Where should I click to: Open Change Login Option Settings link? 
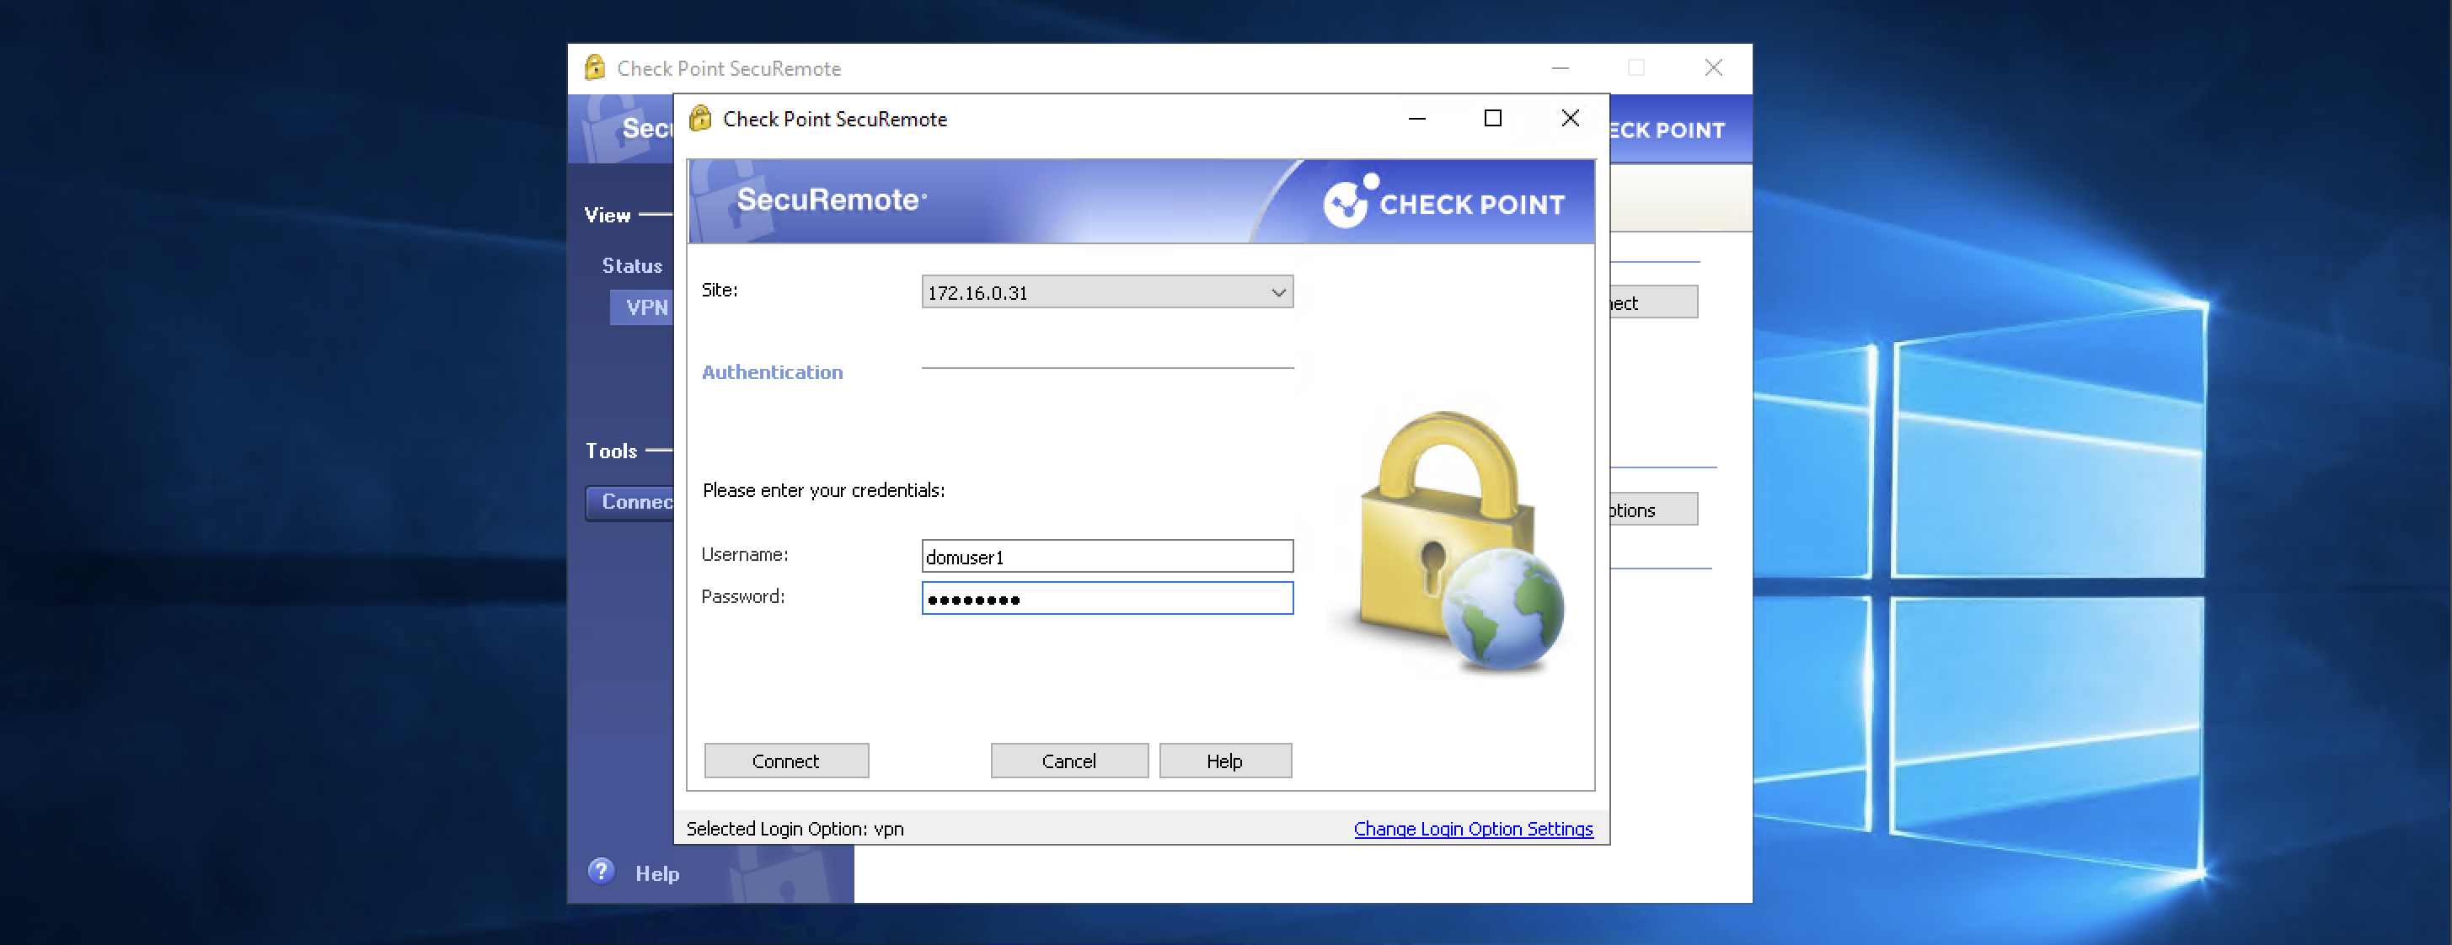[1473, 829]
